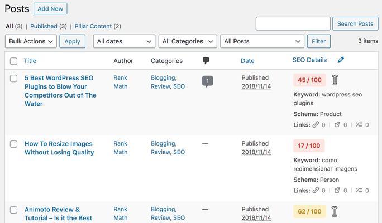Click the pillar content icon beside 45 / 100
Screen dimensions: 382x223
(335, 80)
